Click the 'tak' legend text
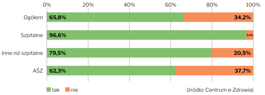Viewport: 265px width, 95px height. (x=56, y=90)
